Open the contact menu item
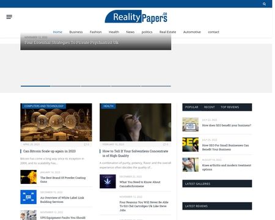The image size is (275, 220). [213, 32]
